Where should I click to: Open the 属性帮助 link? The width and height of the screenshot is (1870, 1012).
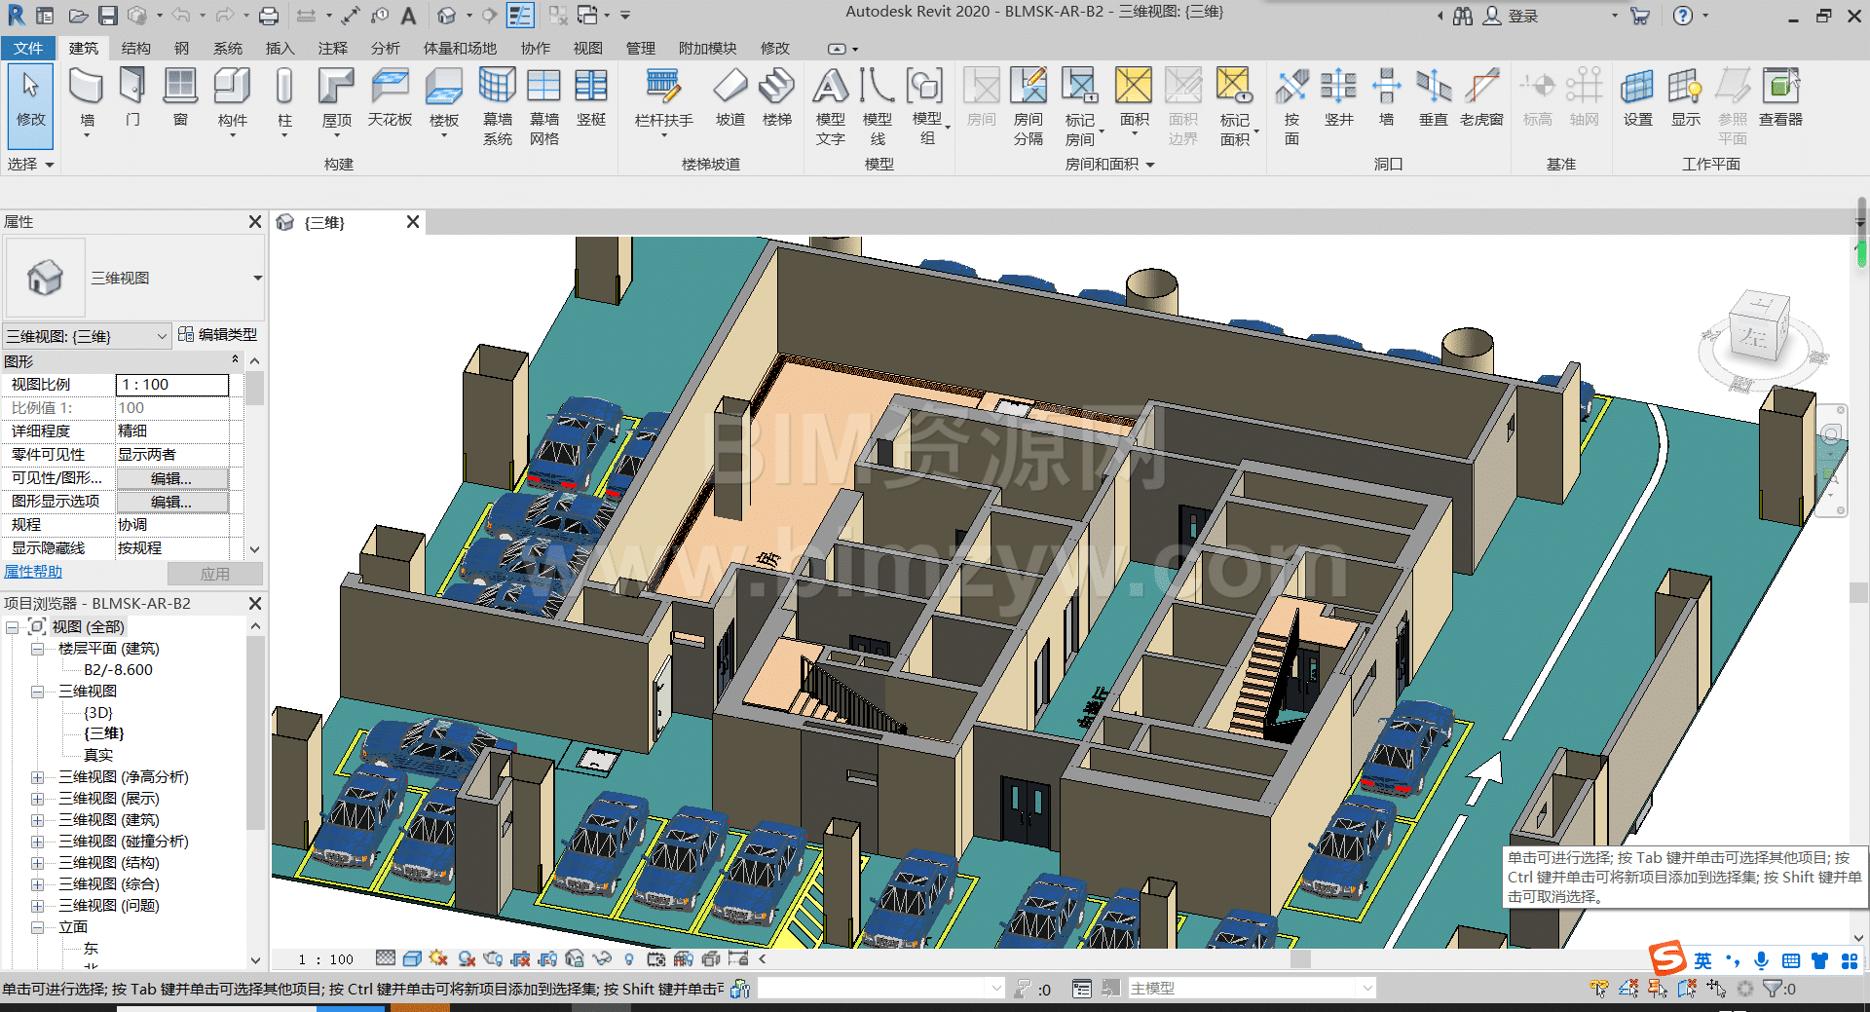(x=33, y=572)
